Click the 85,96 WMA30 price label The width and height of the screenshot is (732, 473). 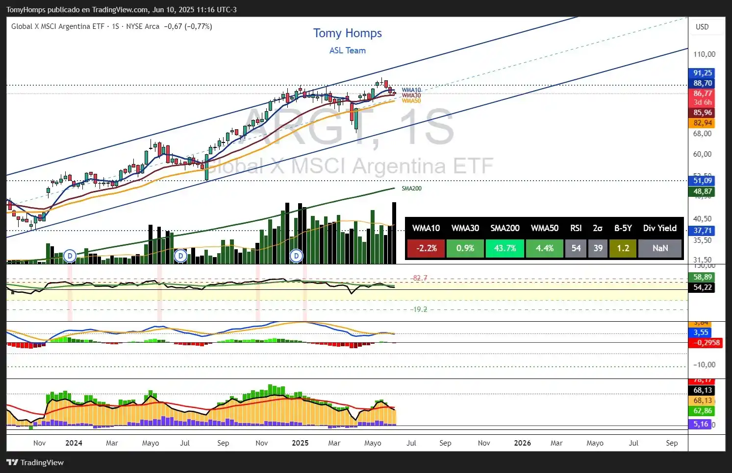click(702, 113)
